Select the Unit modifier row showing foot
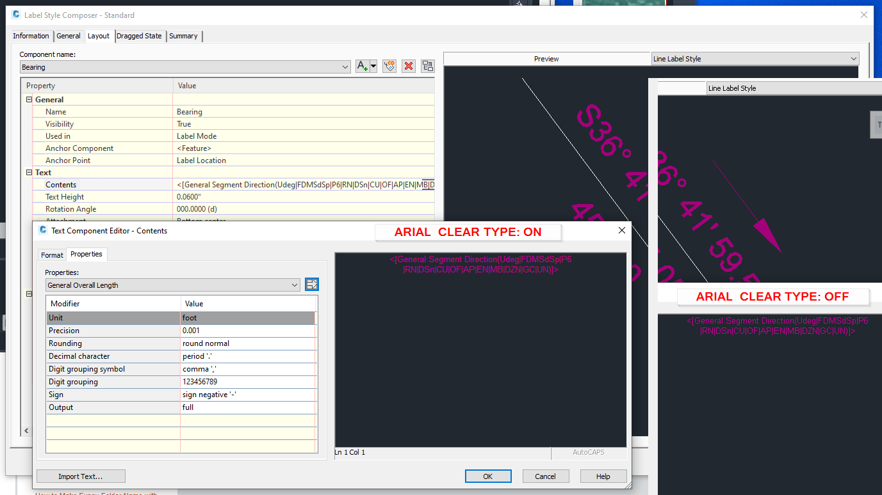 [x=113, y=318]
